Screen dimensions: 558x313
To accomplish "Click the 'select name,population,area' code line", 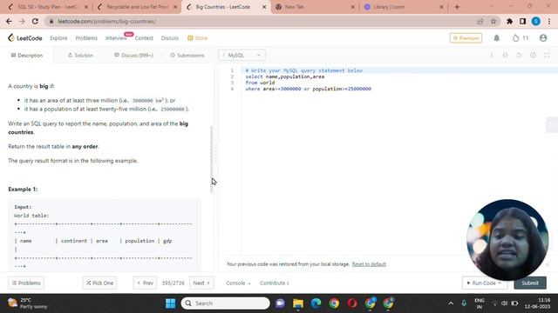I will coord(285,77).
